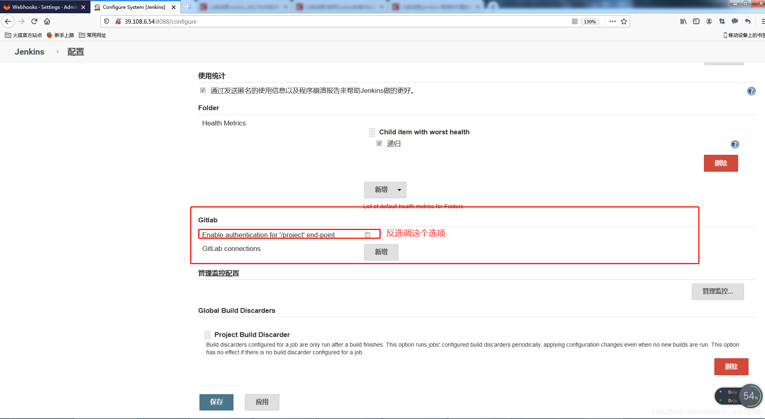Screen dimensions: 765x419
Task: Close the Webhooks Settings tab
Action: [83, 7]
